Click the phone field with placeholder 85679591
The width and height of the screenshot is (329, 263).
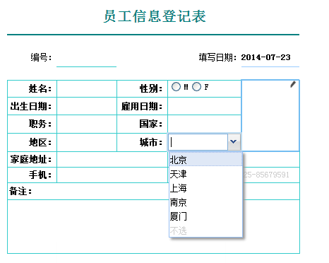point(270,175)
